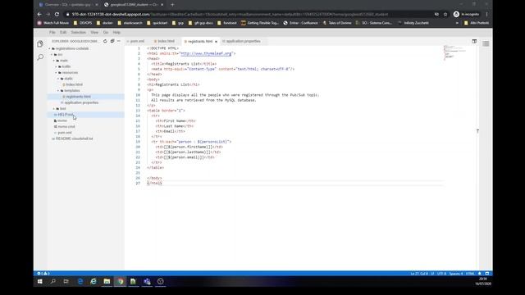
Task: Open the Help menu
Action: point(116,33)
